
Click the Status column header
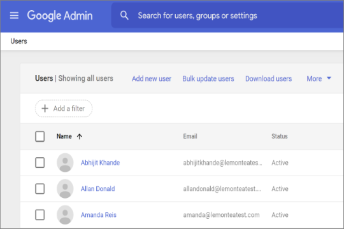pyautogui.click(x=280, y=136)
